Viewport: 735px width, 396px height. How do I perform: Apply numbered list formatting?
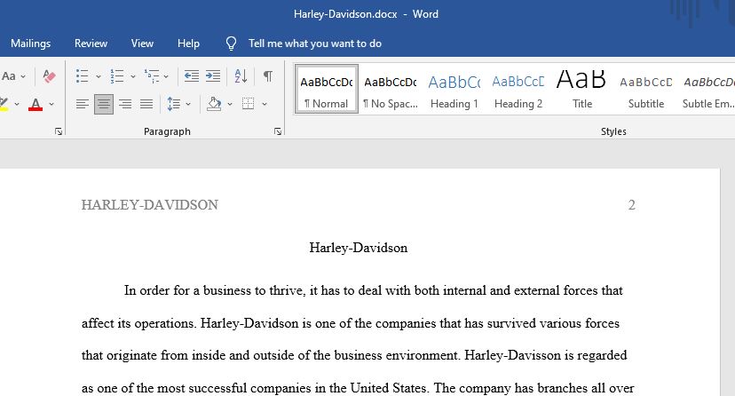pyautogui.click(x=116, y=76)
